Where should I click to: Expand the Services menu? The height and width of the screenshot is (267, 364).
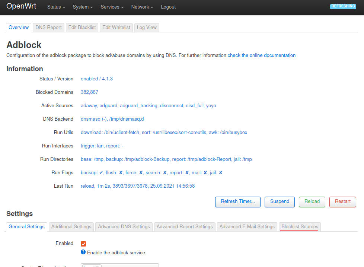pos(112,7)
